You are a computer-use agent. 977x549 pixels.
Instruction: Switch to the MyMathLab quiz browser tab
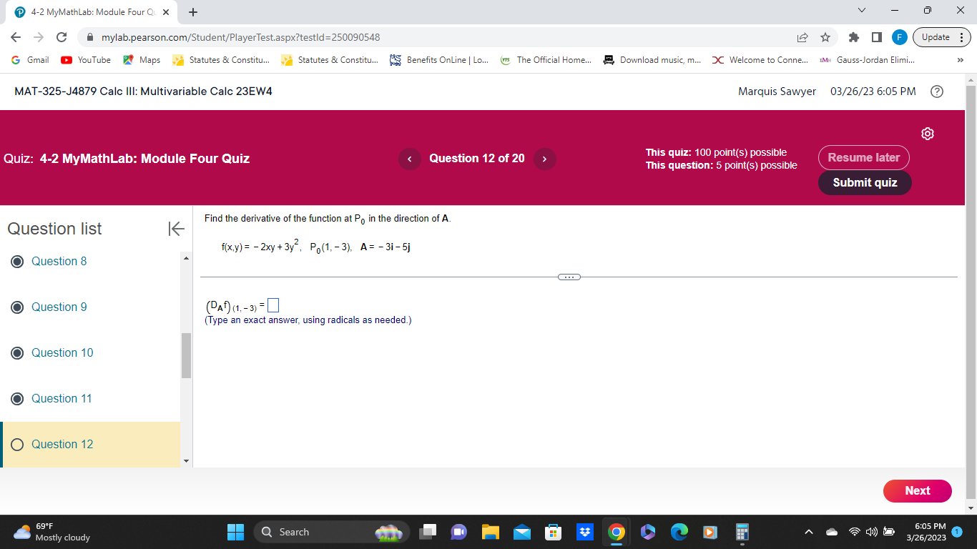[86, 11]
